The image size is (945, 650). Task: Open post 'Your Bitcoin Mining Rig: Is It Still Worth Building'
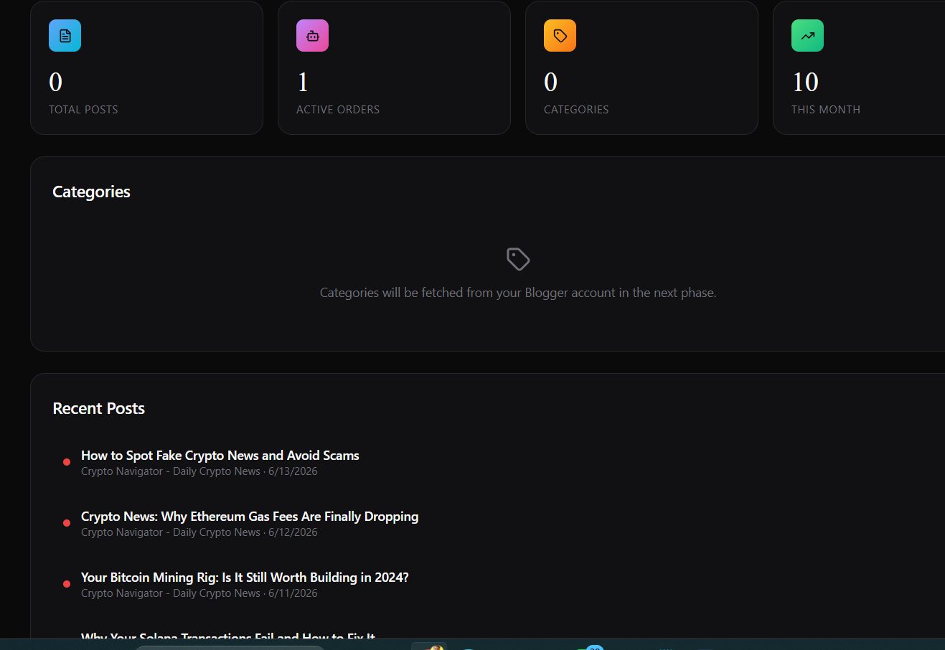[245, 578]
